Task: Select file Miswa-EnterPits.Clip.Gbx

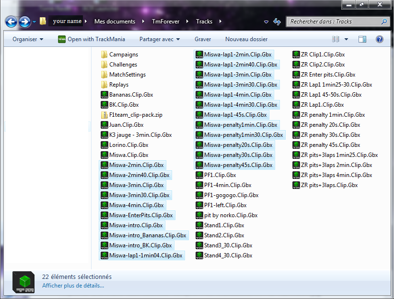Action: 137,215
